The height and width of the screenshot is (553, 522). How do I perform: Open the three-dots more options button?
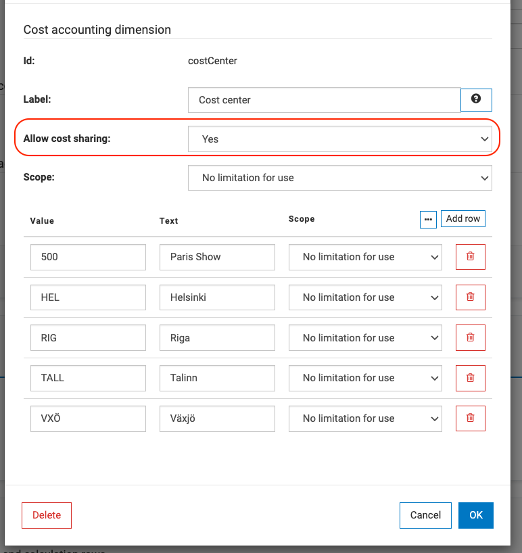(428, 219)
